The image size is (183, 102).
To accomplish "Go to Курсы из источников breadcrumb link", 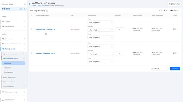I will [44, 5].
